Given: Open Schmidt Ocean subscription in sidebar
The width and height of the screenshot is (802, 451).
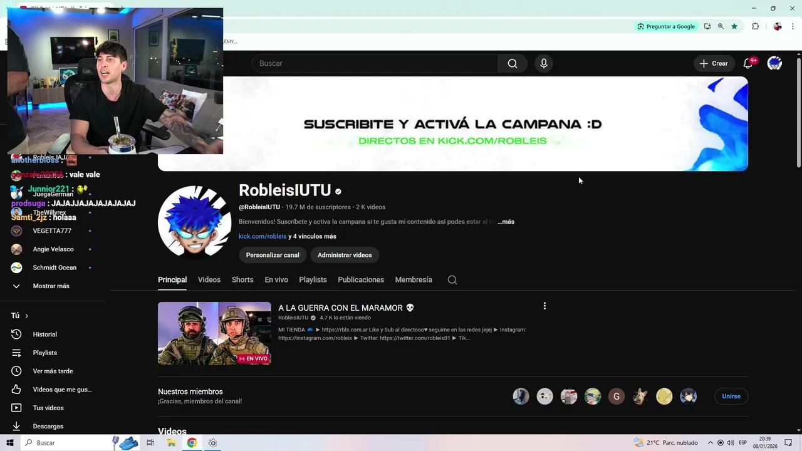Looking at the screenshot, I should click(x=53, y=267).
